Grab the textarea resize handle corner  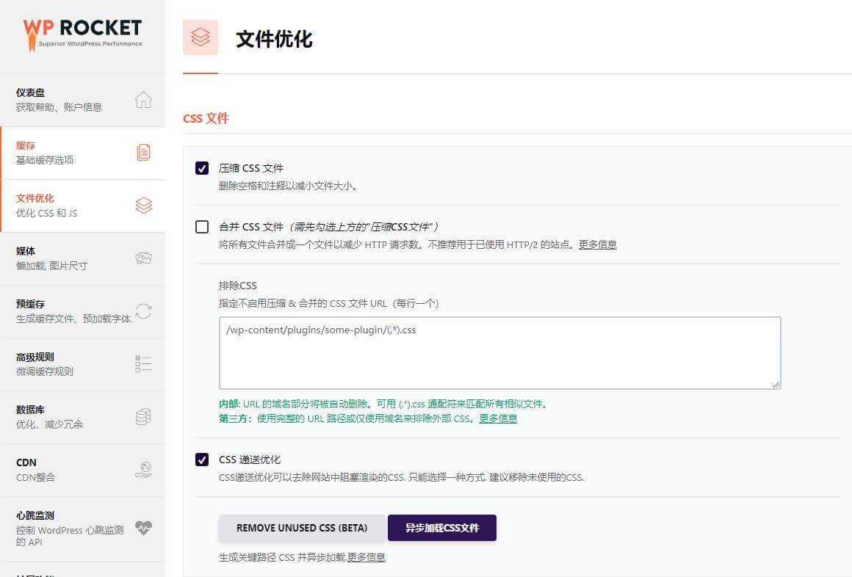[x=776, y=384]
